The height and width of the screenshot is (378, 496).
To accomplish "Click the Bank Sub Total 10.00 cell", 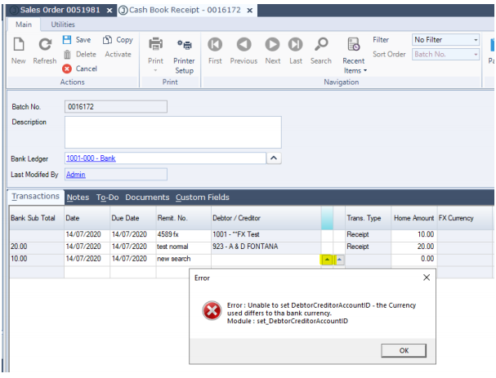I will pyautogui.click(x=37, y=259).
